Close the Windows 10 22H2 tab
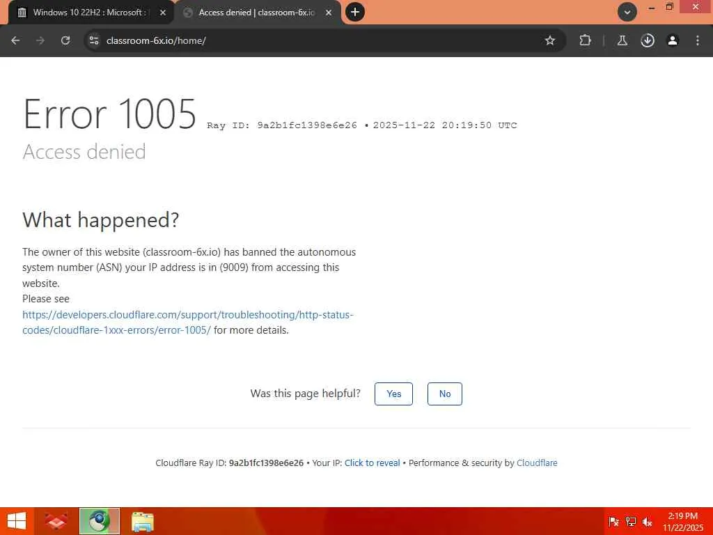The width and height of the screenshot is (713, 535). coord(163,13)
